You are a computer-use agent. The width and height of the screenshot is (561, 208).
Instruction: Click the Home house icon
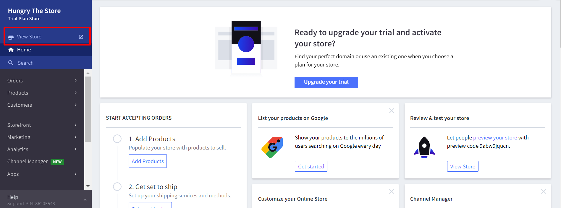tap(11, 50)
